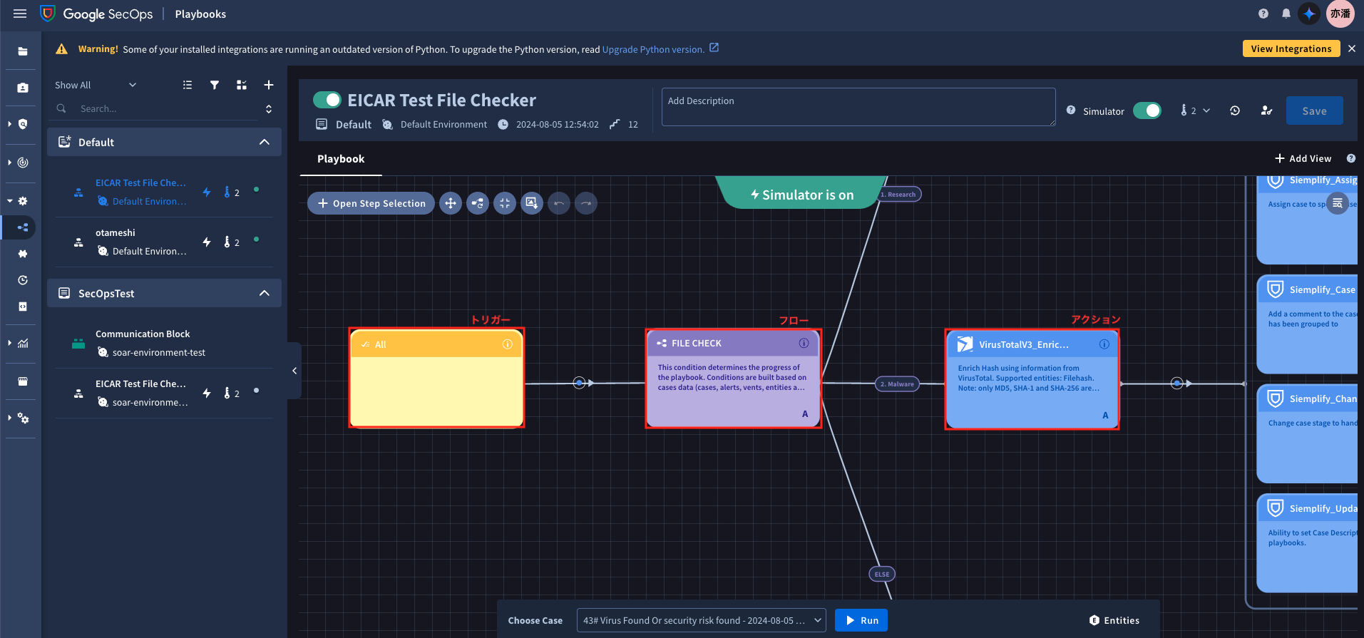Open the user permissions icon beside Save
Viewport: 1364px width, 638px height.
[x=1266, y=110]
